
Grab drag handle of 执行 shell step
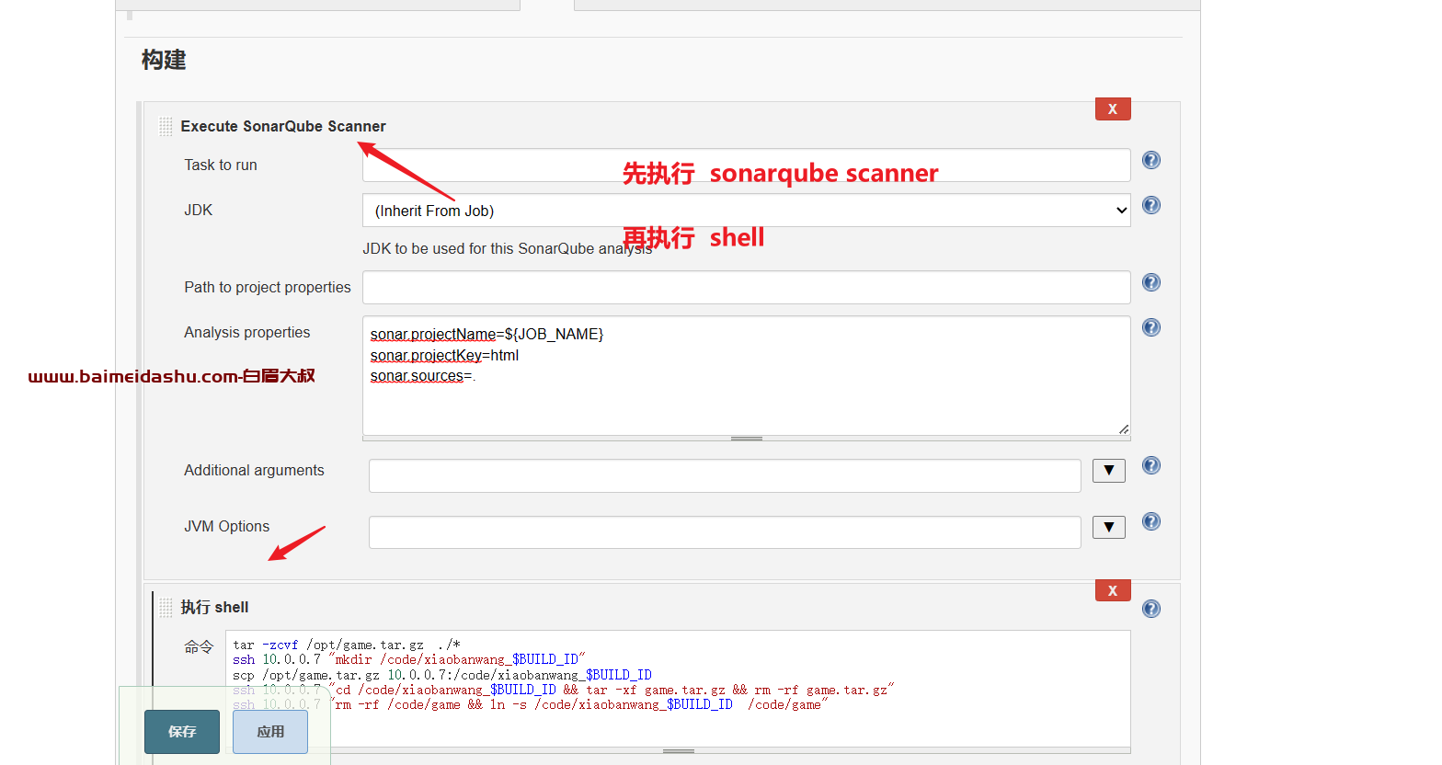point(166,608)
